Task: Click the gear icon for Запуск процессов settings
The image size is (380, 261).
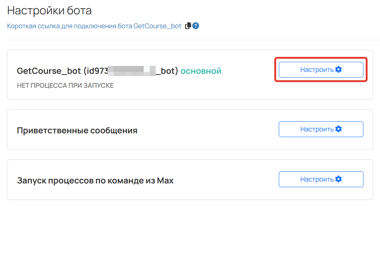Action: [x=338, y=179]
